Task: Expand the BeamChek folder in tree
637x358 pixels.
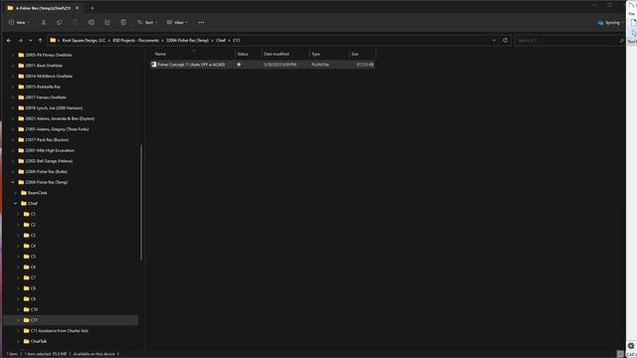Action: click(x=16, y=193)
